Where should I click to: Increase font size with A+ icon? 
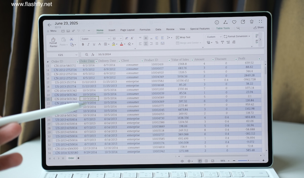point(127,38)
